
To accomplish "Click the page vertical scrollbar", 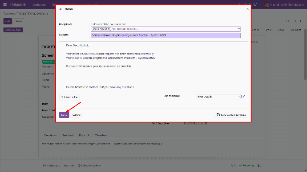I will point(305,55).
